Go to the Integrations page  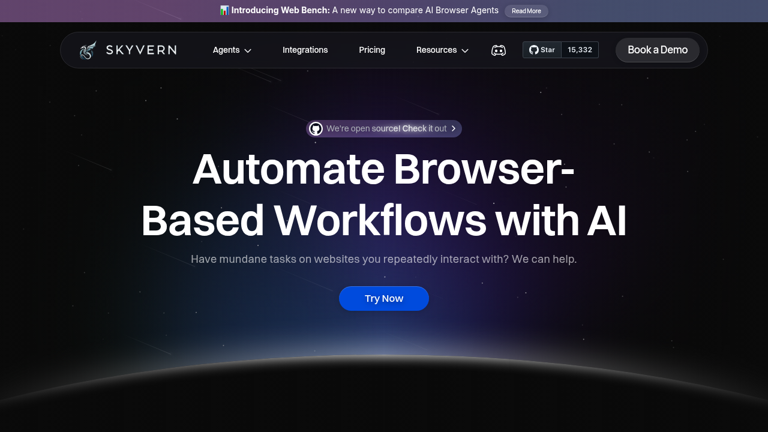point(305,50)
